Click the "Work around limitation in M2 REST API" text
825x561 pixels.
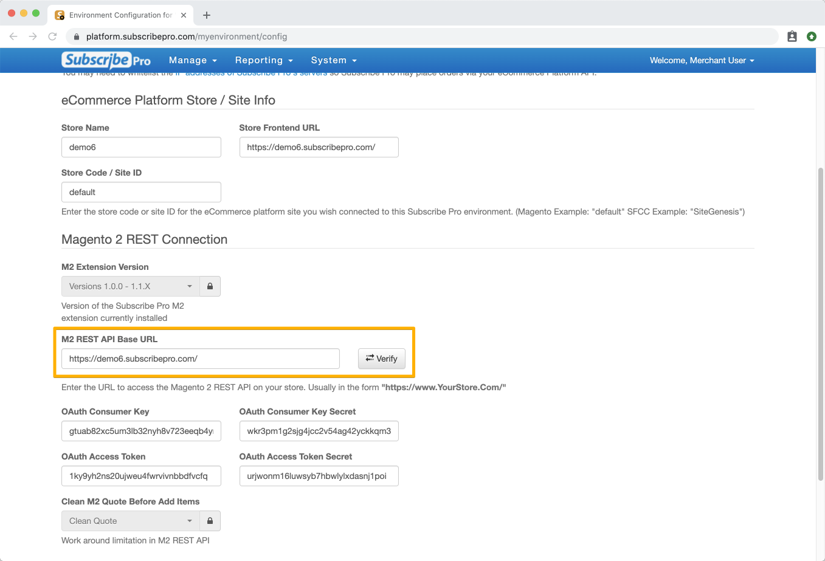coord(136,540)
